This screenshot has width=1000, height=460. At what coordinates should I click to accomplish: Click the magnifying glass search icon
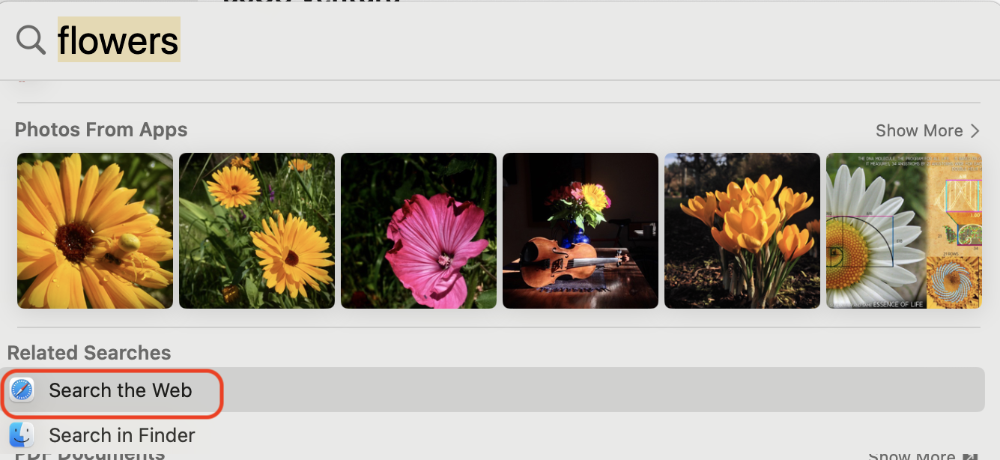31,40
